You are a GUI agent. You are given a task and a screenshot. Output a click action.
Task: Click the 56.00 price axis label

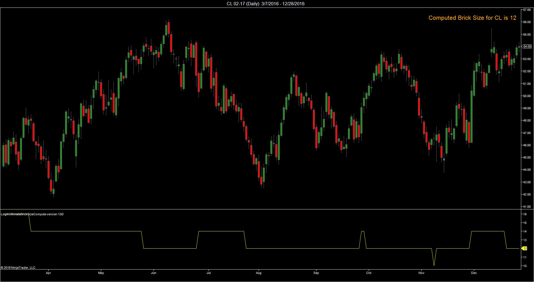point(527,22)
